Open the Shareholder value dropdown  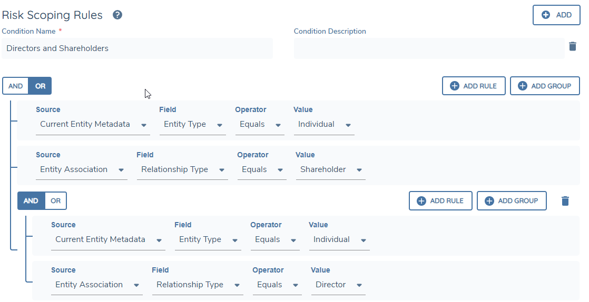(x=330, y=170)
